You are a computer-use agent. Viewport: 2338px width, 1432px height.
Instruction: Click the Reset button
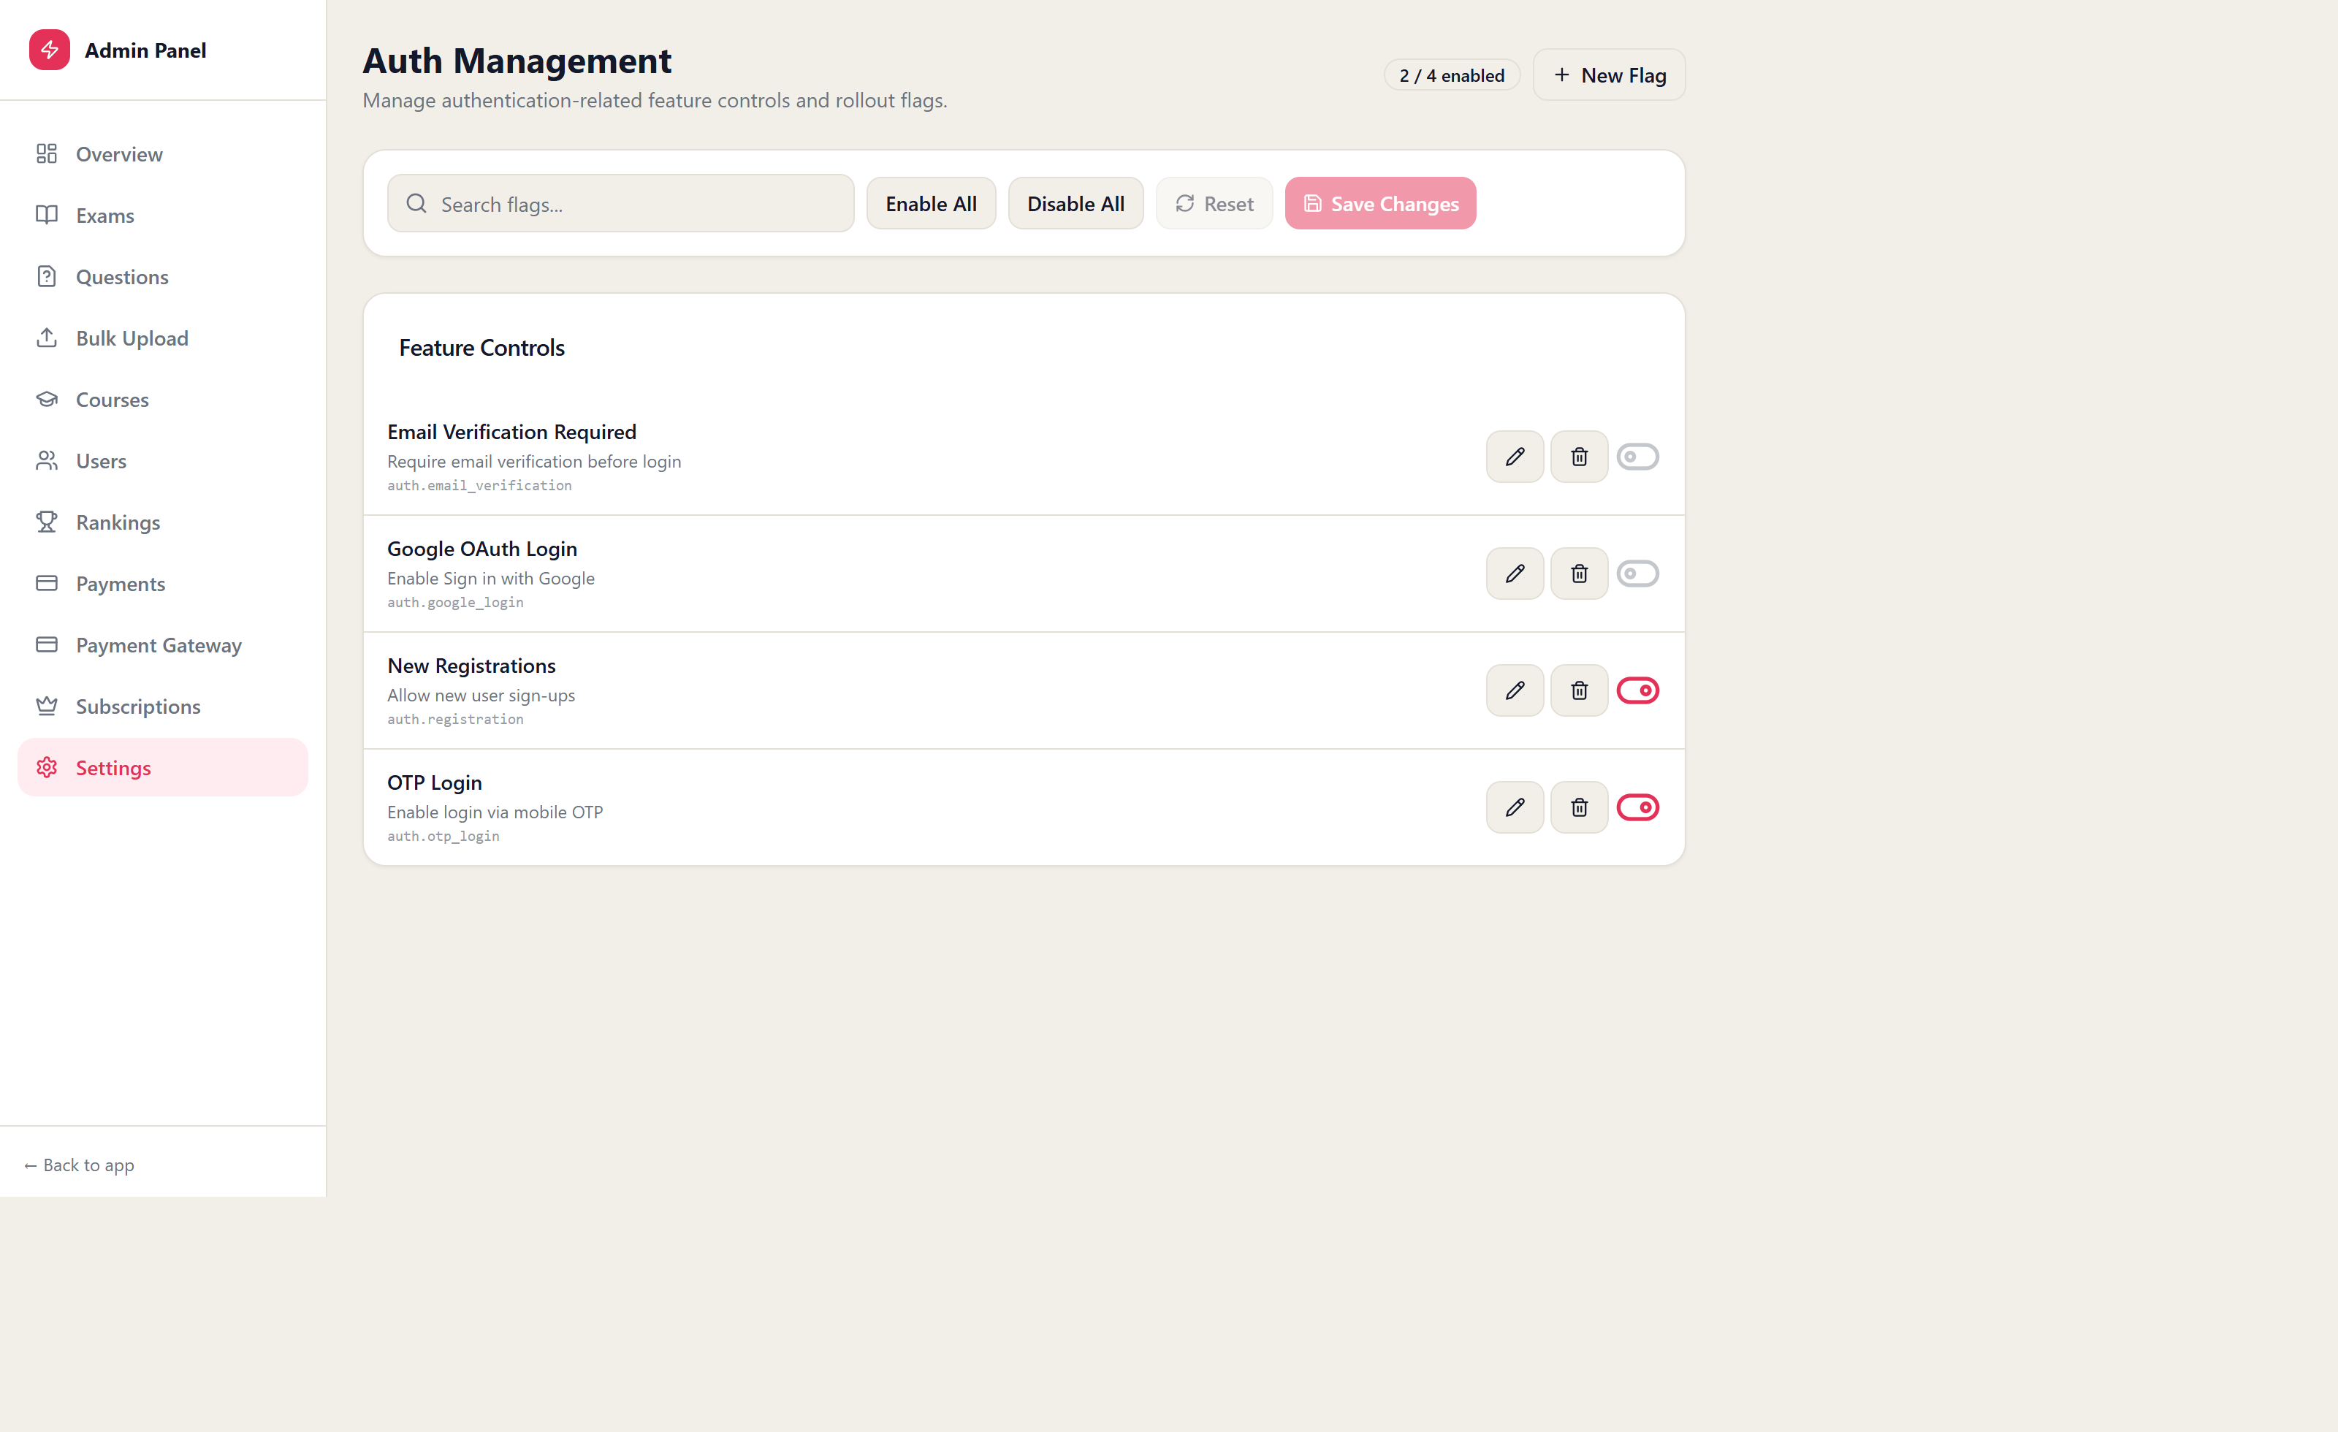(x=1214, y=203)
